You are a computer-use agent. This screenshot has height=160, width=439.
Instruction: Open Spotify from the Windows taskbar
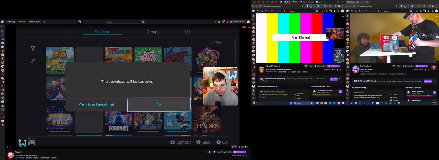point(390,104)
